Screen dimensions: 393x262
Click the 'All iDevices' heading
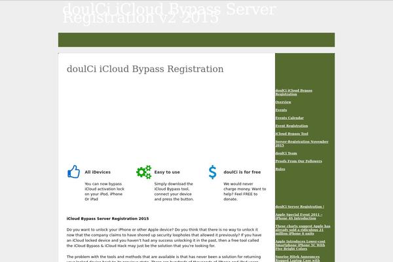(98, 172)
